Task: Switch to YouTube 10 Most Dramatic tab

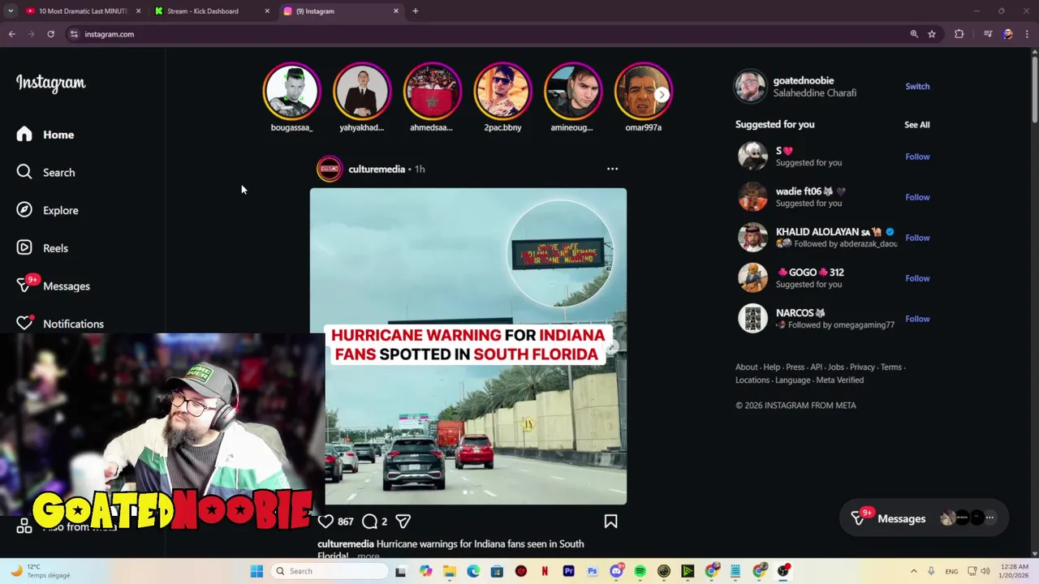Action: point(82,11)
